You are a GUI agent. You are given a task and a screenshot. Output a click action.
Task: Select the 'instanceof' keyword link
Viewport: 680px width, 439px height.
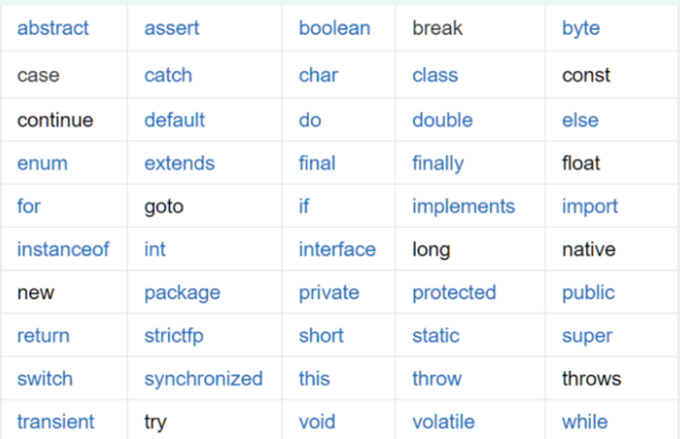[63, 249]
